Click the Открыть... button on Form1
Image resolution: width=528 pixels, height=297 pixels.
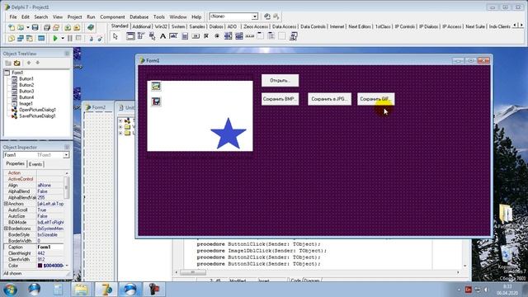click(280, 81)
